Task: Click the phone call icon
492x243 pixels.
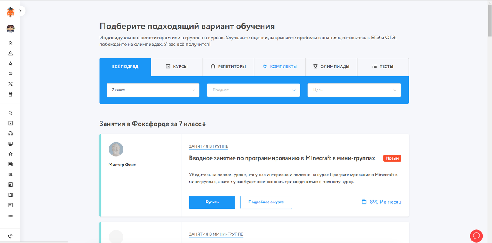Action: pyautogui.click(x=10, y=236)
